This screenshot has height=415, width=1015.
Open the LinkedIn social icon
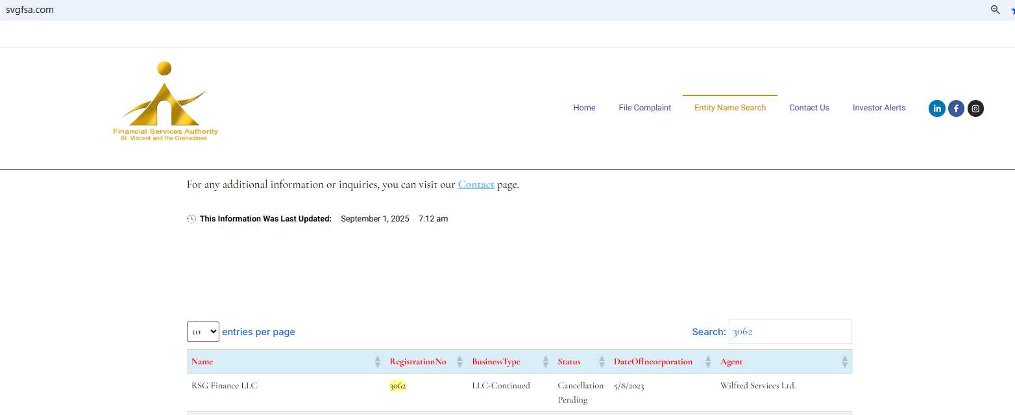(936, 108)
